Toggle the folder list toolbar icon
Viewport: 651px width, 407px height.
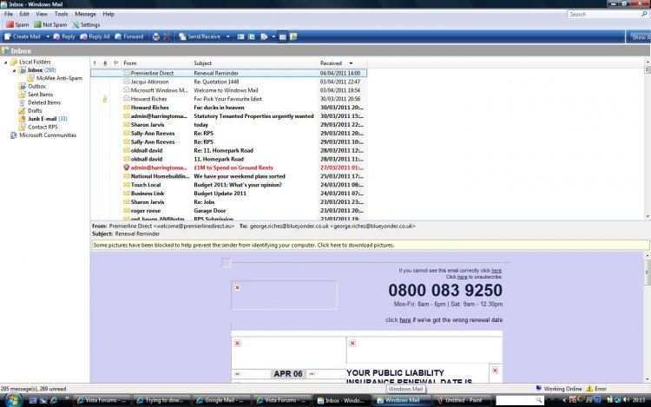coord(283,36)
